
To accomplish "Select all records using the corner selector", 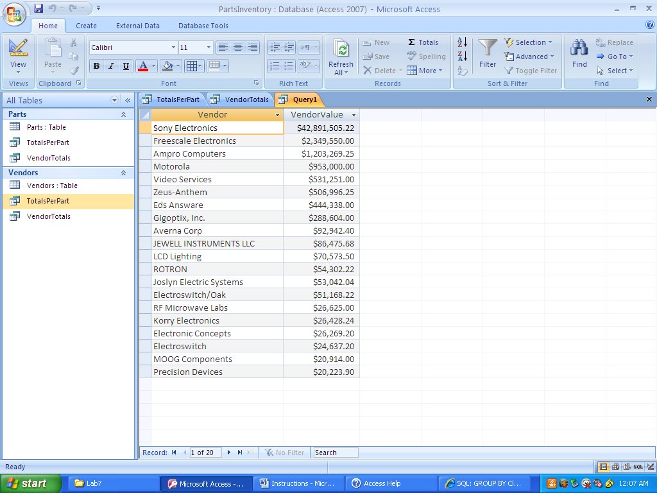I will coord(145,114).
